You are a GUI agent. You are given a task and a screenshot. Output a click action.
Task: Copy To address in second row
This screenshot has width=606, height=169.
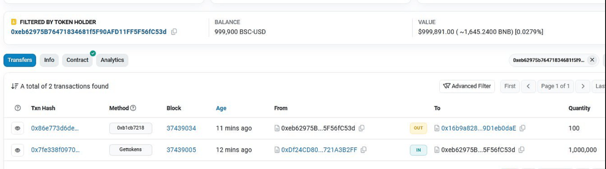tap(521, 150)
